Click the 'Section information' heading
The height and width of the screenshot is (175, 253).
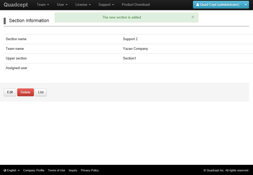tap(29, 21)
